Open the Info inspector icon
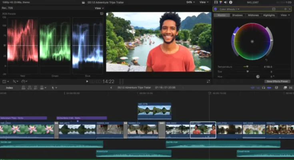294x160 pixels. point(231,2)
